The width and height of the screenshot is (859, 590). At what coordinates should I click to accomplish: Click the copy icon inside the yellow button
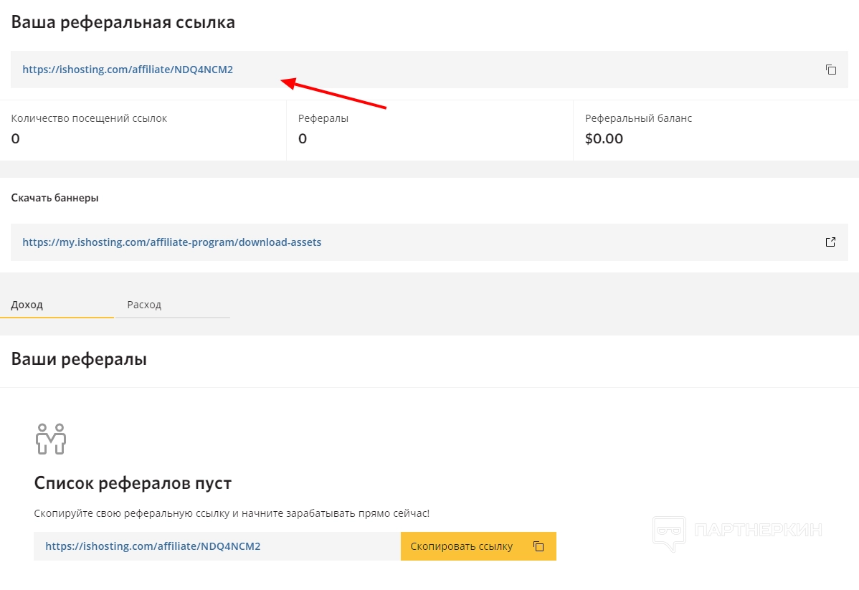point(538,546)
